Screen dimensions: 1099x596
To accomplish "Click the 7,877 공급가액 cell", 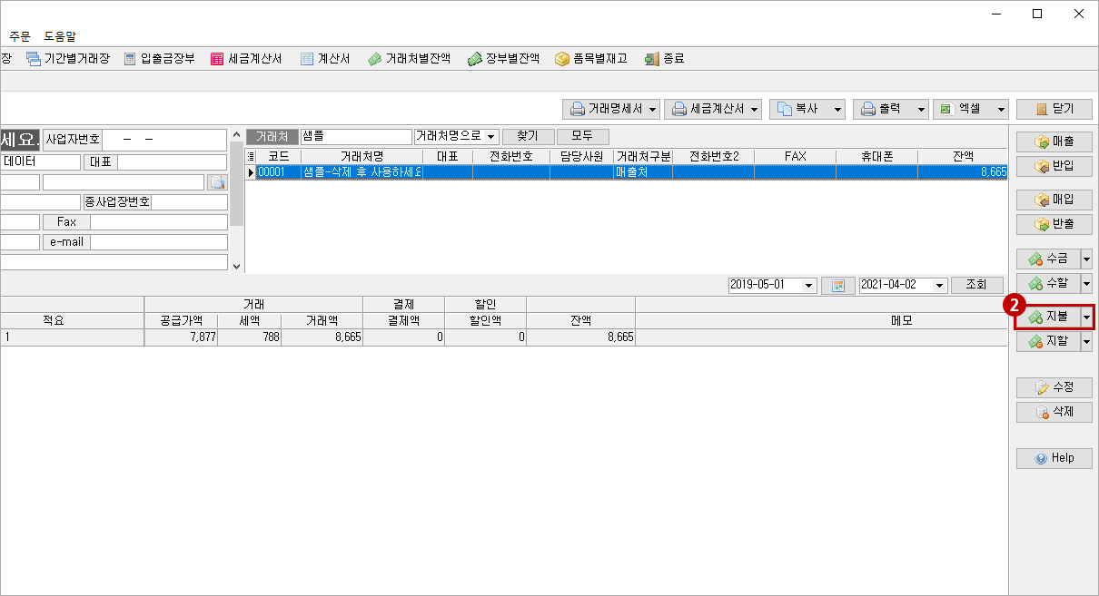I will (x=181, y=337).
